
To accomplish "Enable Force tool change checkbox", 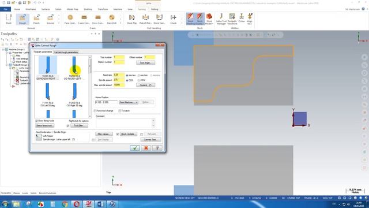I will [x=95, y=111].
